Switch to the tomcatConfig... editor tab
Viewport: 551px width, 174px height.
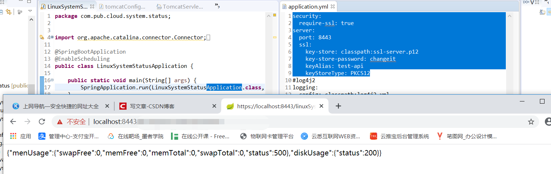123,6
